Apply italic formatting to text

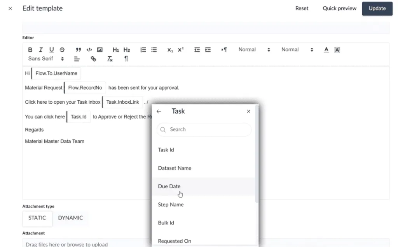pos(40,50)
